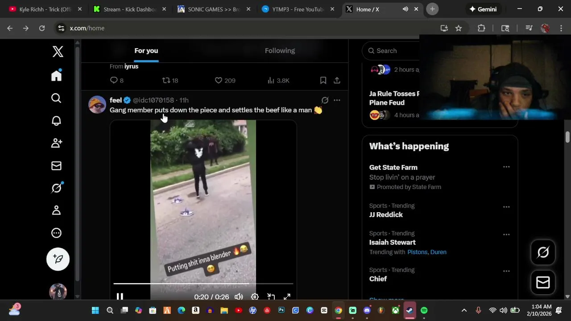
Task: Share the iyrus post
Action: point(337,80)
